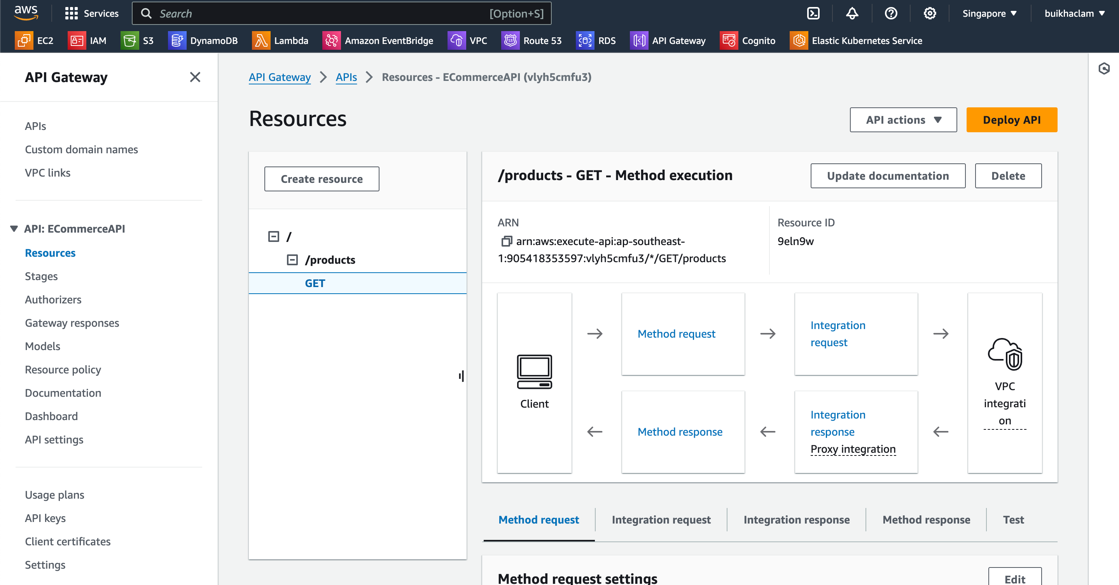Collapse the root / resource node
The image size is (1119, 585).
coord(274,236)
